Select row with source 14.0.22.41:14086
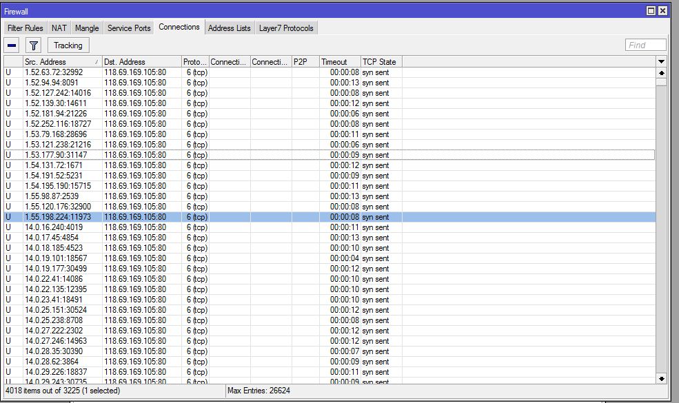Screen dimensions: 679x403 pos(330,279)
